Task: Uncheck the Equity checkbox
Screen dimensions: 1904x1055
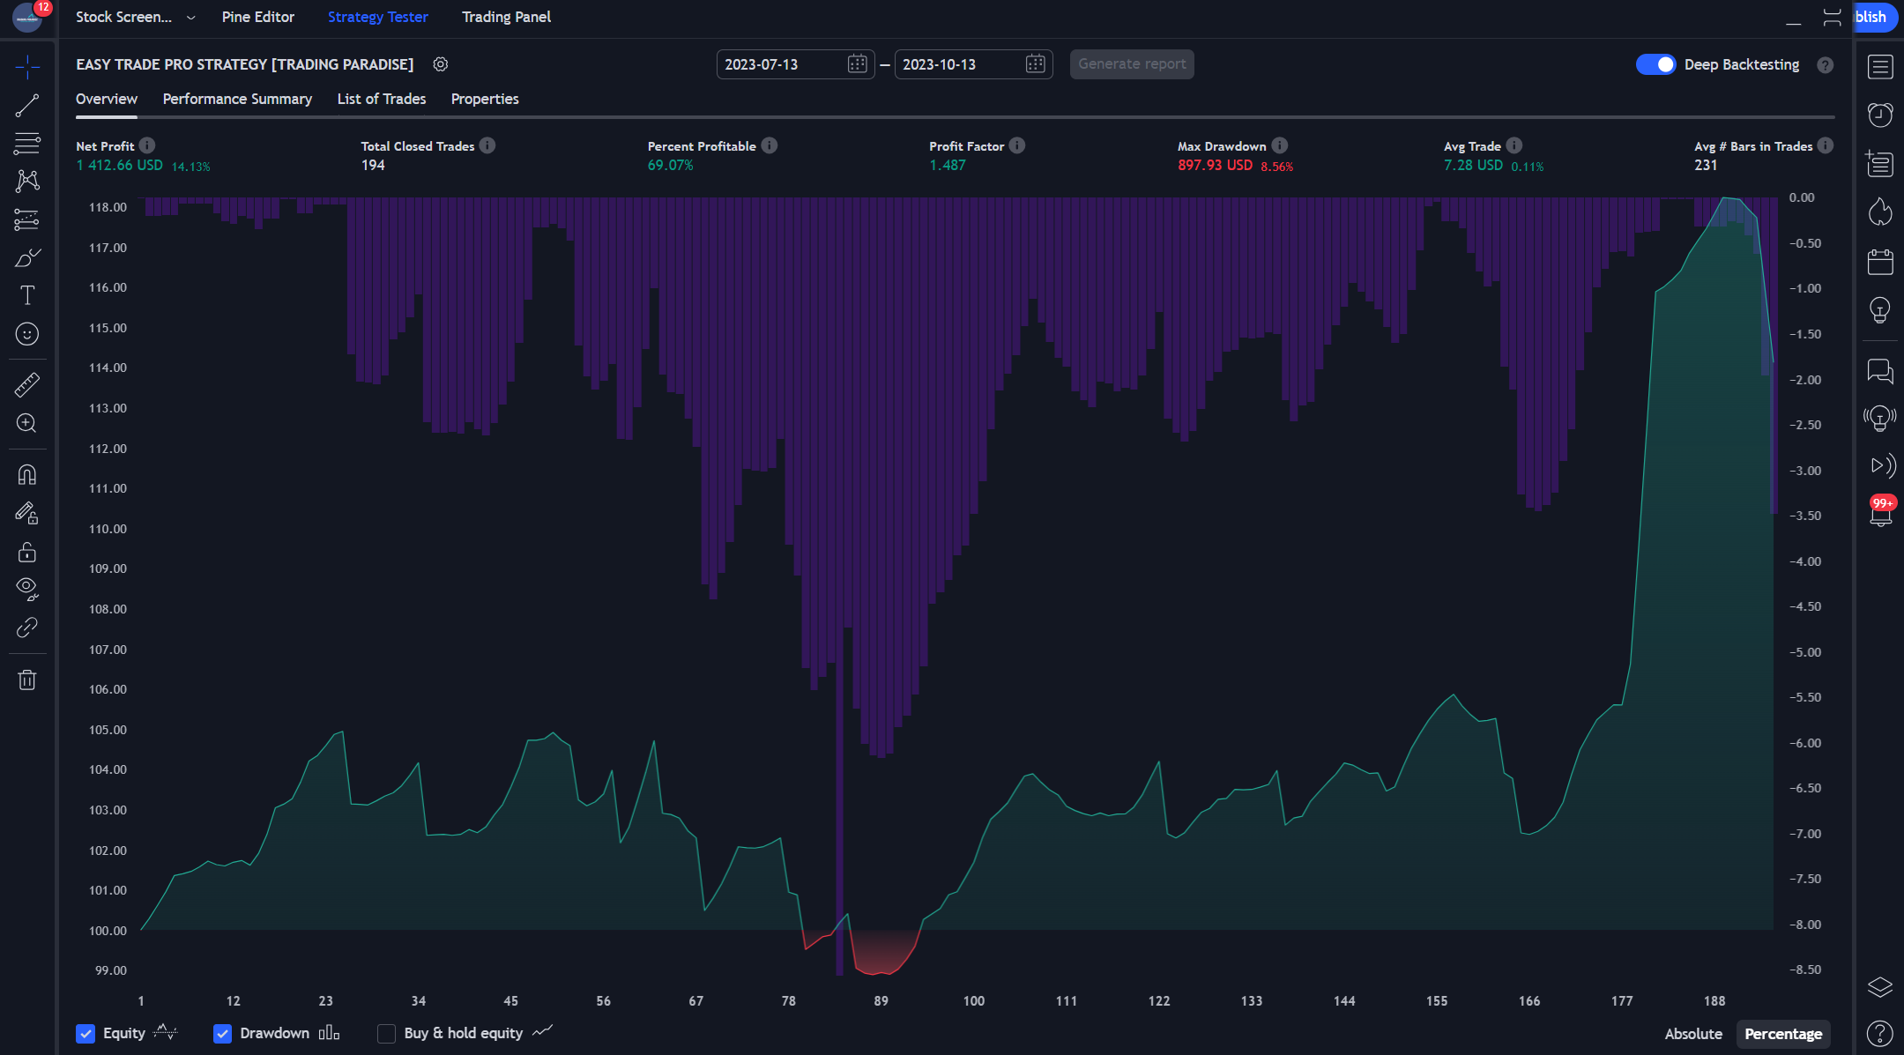Action: click(86, 1033)
